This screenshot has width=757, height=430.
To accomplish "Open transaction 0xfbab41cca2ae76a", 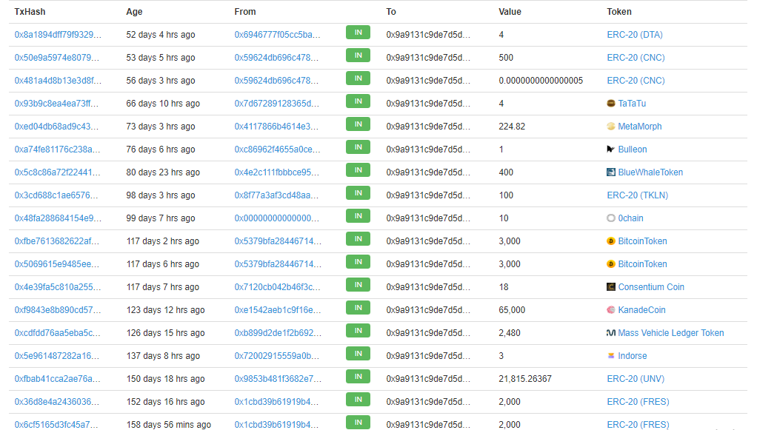I will click(58, 379).
